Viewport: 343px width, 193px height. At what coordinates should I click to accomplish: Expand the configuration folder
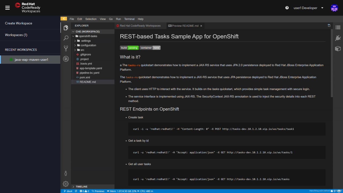point(93,45)
